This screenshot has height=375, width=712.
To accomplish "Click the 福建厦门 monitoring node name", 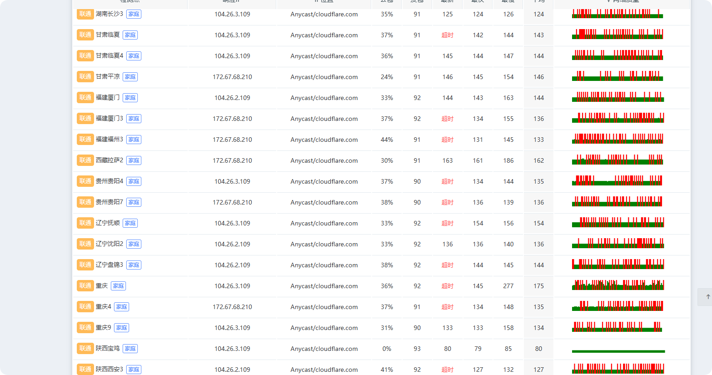I will tap(108, 98).
